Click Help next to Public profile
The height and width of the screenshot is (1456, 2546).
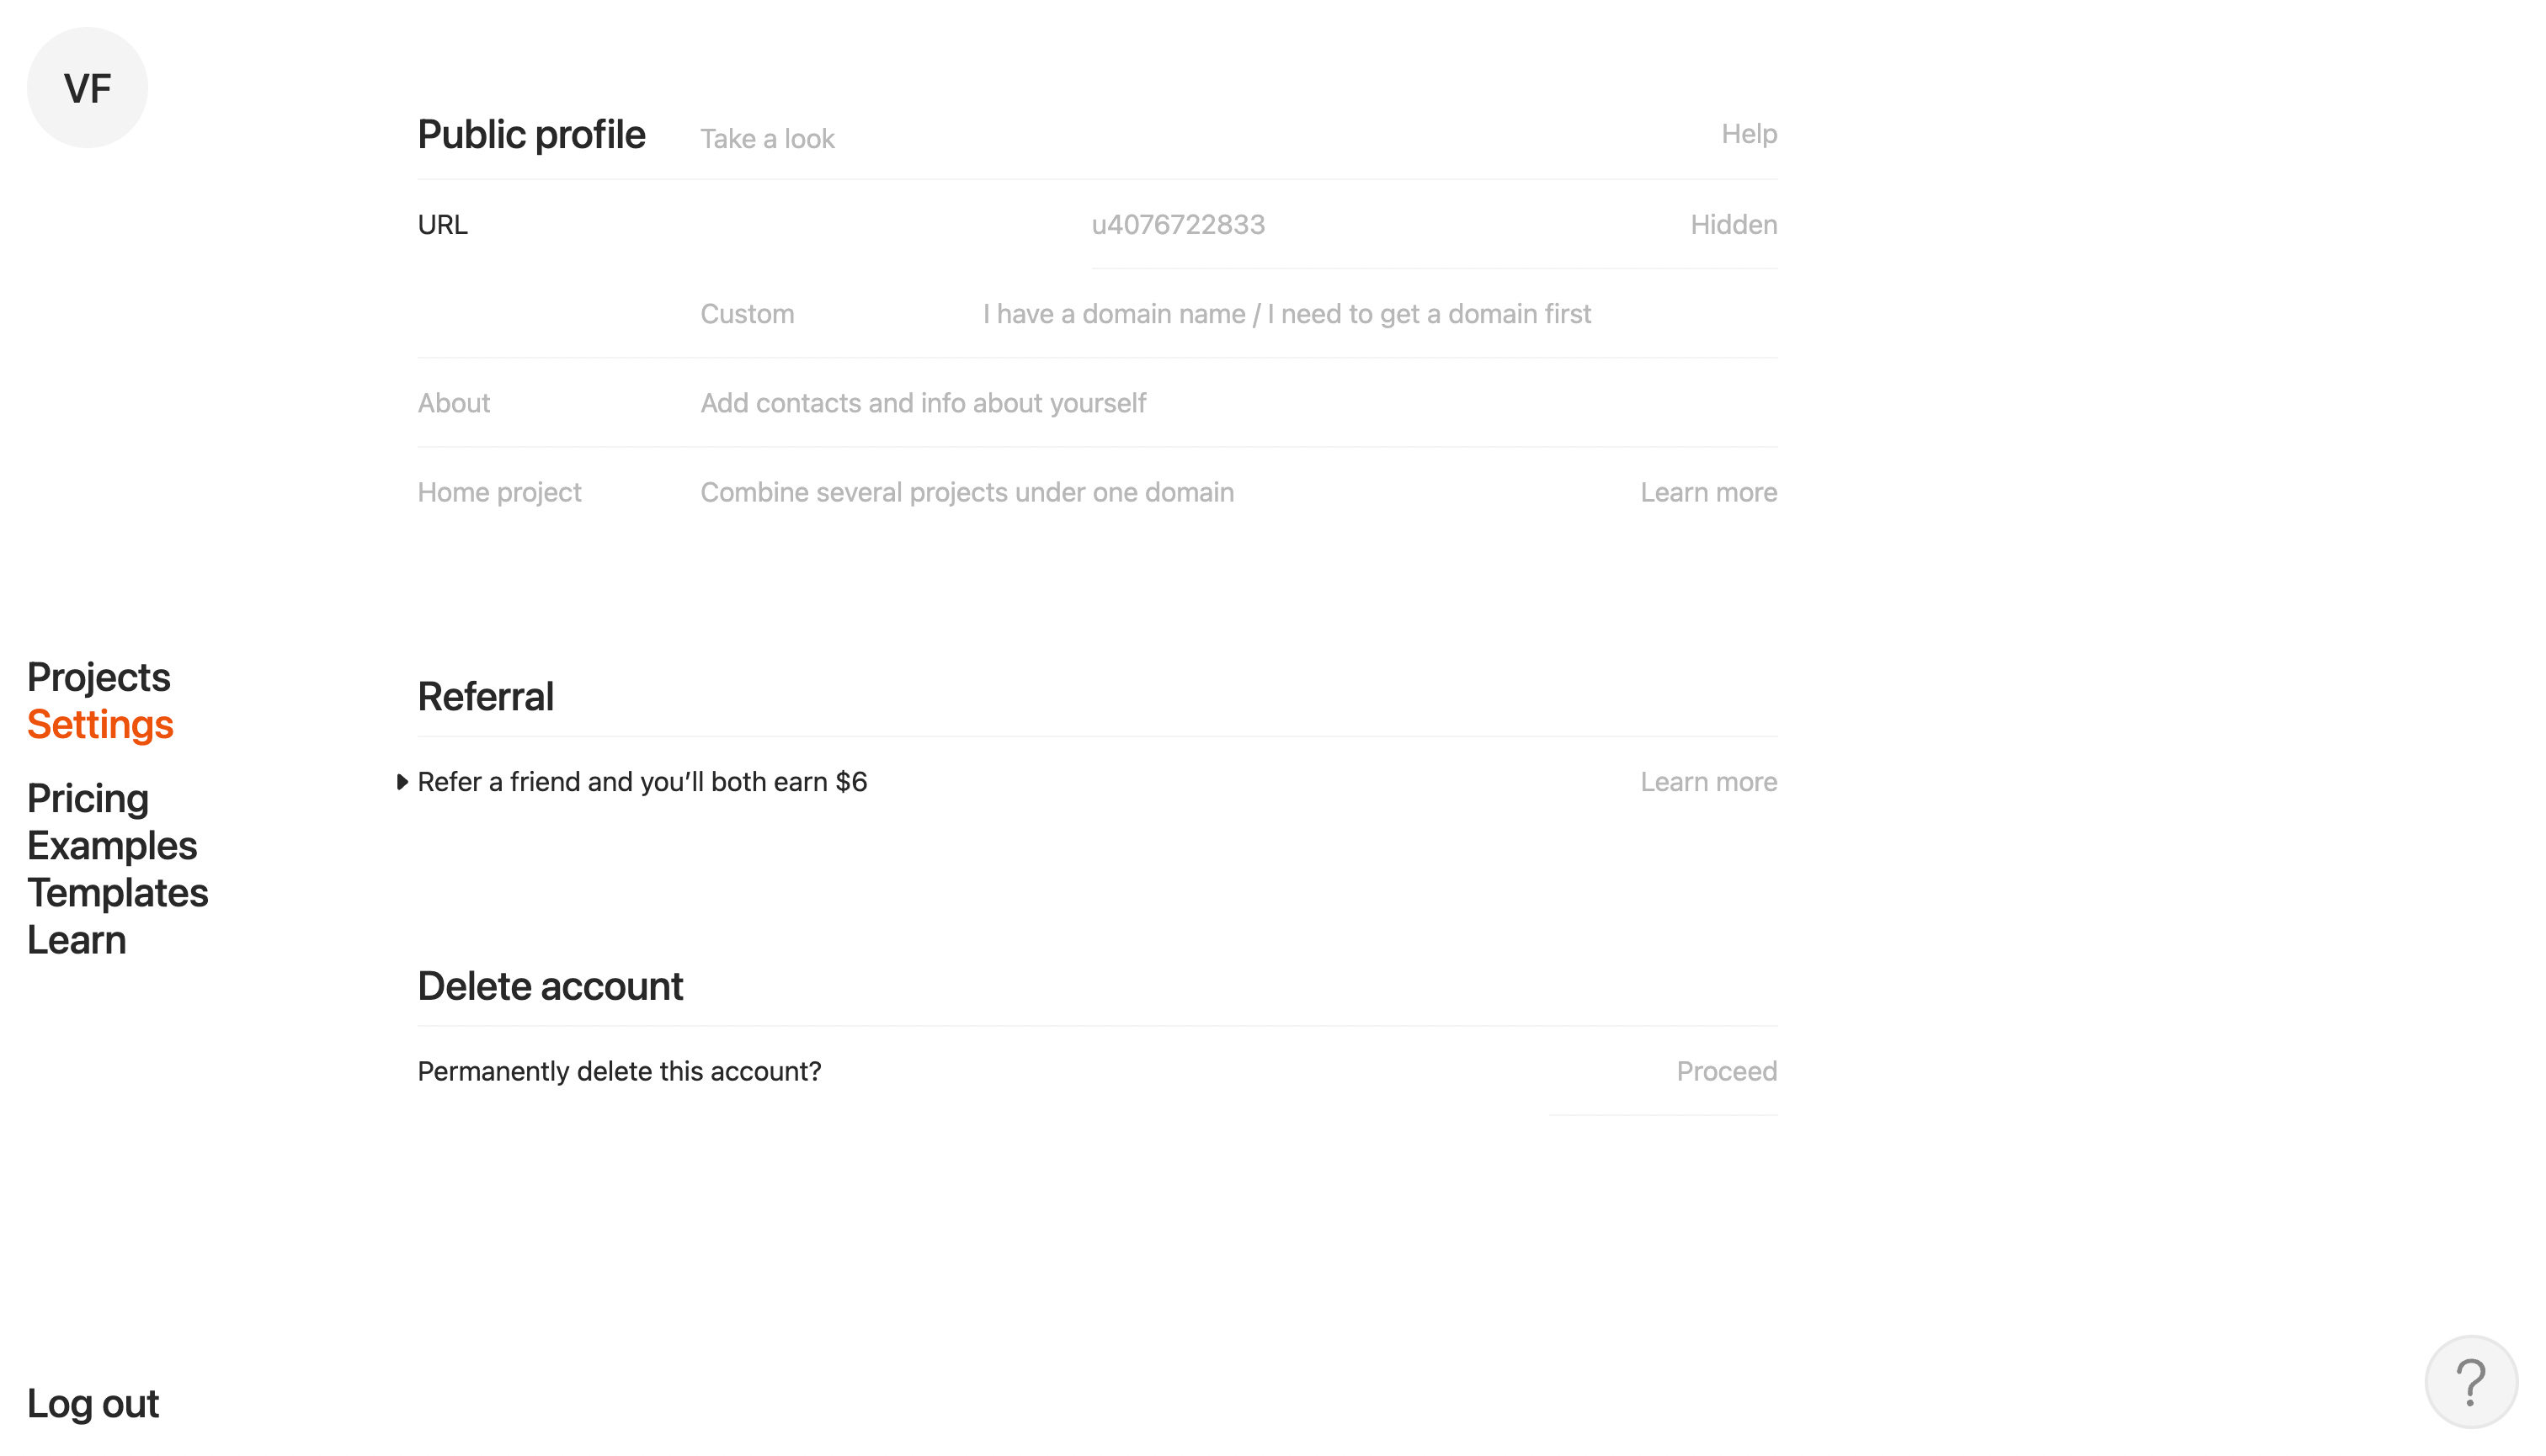[x=1748, y=133]
